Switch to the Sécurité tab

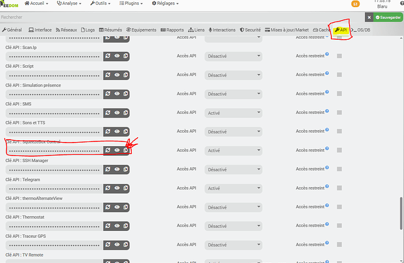(250, 30)
